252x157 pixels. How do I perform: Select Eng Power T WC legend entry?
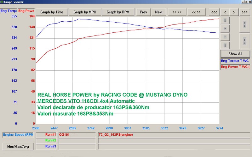point(235,67)
